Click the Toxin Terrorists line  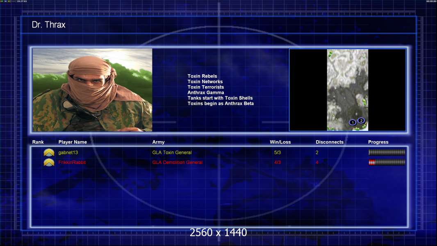click(205, 87)
